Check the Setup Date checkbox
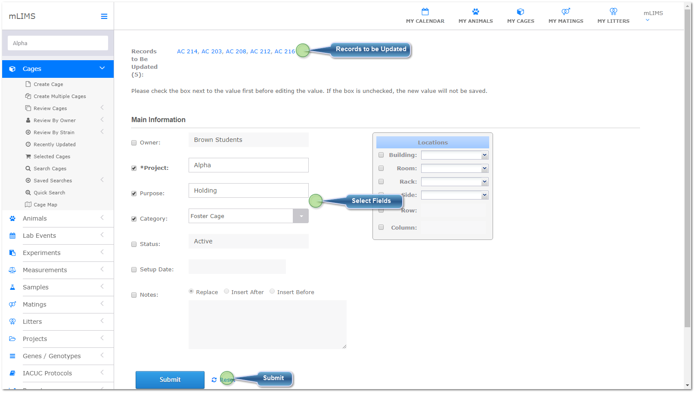 tap(134, 270)
